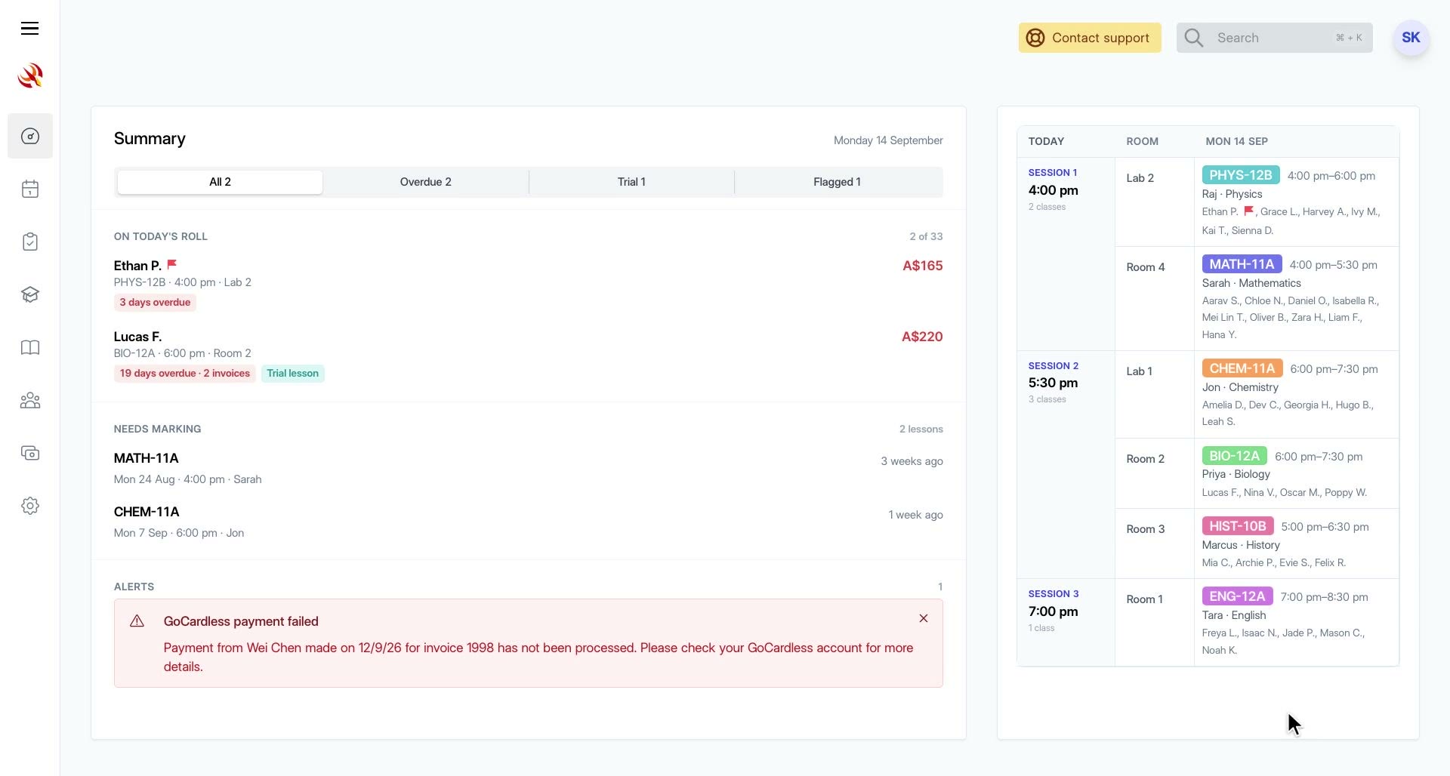
Task: Switch to the Flagged 1 tab
Action: pyautogui.click(x=837, y=182)
